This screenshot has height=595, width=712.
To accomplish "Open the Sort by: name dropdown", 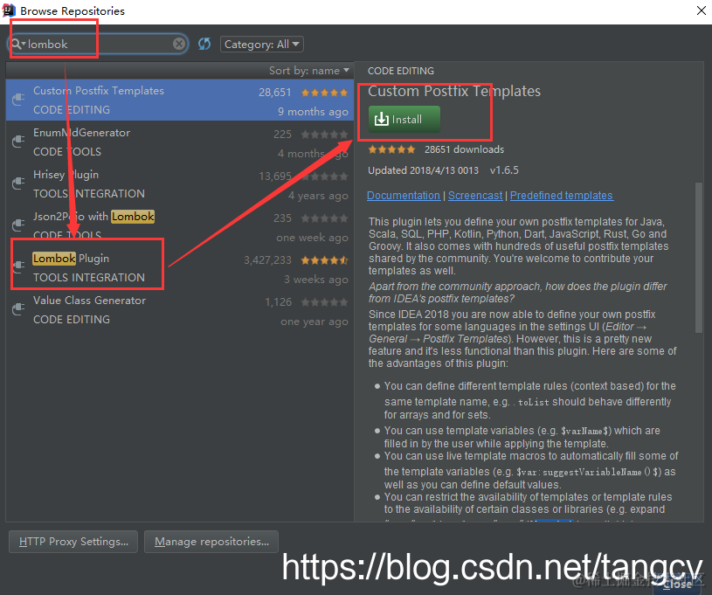I will 308,71.
